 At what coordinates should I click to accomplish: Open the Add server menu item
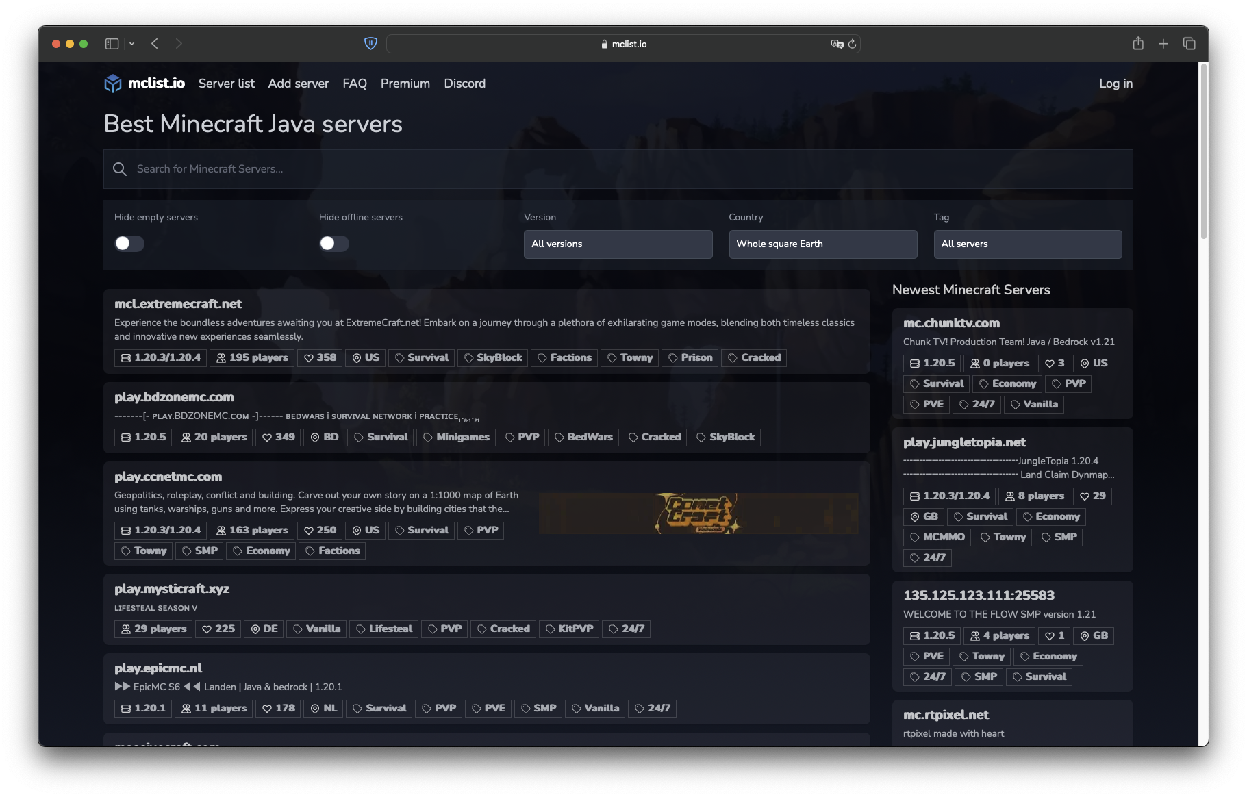click(x=299, y=84)
